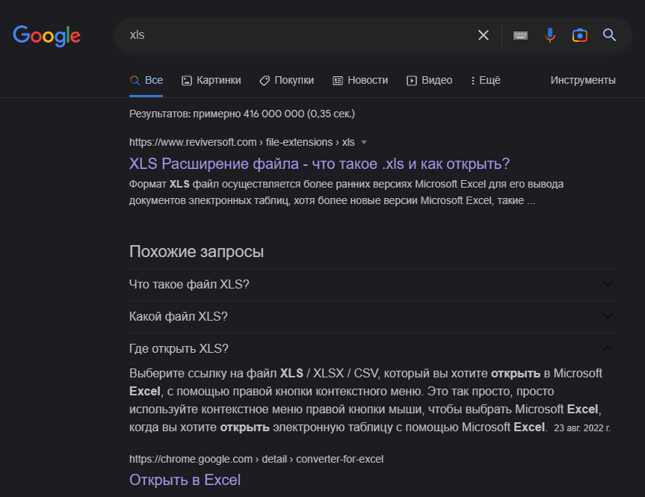Switch to the Новости tab
The width and height of the screenshot is (645, 497).
[360, 80]
